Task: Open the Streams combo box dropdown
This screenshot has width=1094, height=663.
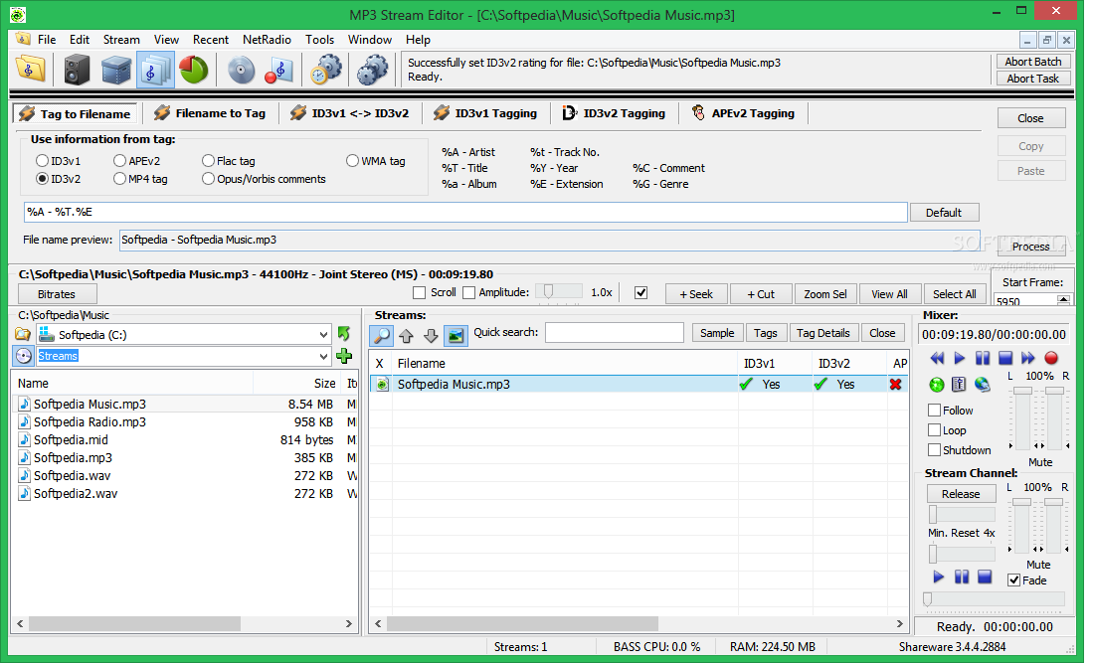Action: click(x=323, y=356)
